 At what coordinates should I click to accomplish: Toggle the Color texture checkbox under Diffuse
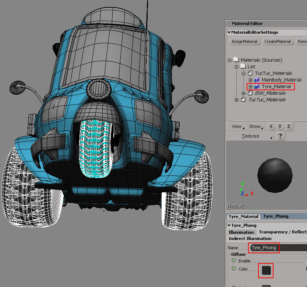pos(233,268)
